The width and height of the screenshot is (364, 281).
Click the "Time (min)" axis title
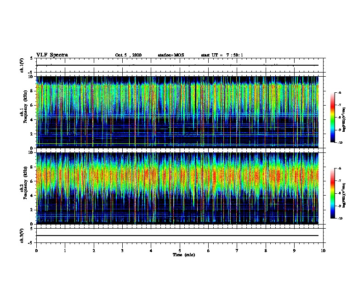pos(184,255)
